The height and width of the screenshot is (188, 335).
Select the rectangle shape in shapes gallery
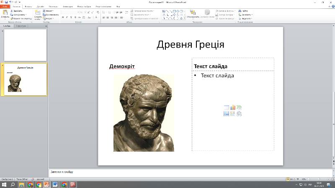tap(174, 11)
